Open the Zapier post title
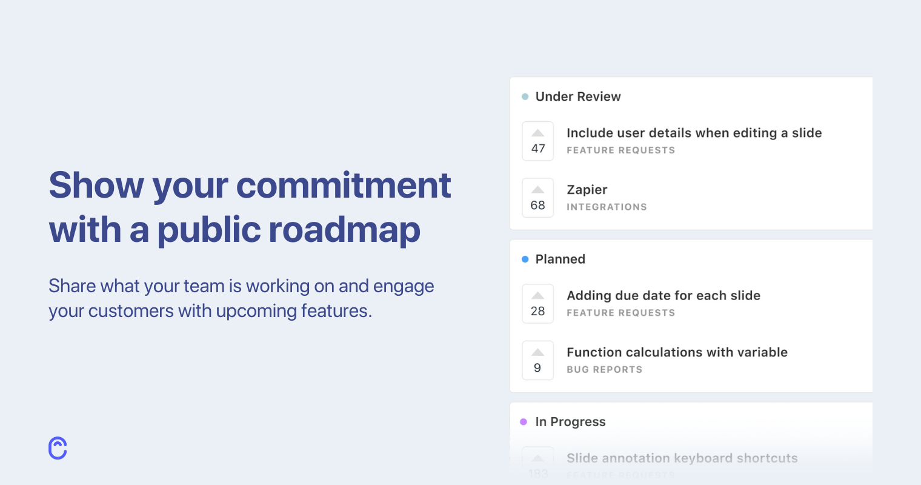The image size is (921, 485). 587,190
